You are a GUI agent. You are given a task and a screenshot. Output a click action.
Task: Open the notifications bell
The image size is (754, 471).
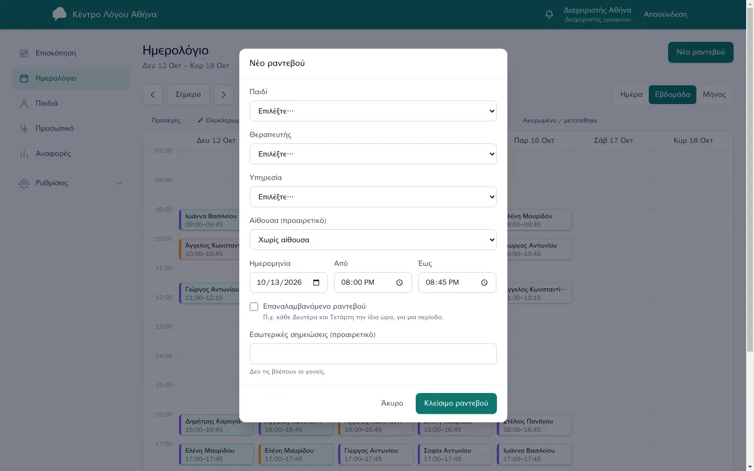(x=549, y=15)
